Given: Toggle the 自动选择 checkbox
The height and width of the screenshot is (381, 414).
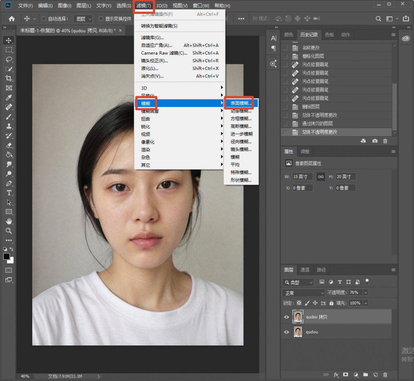Looking at the screenshot, I should point(44,19).
